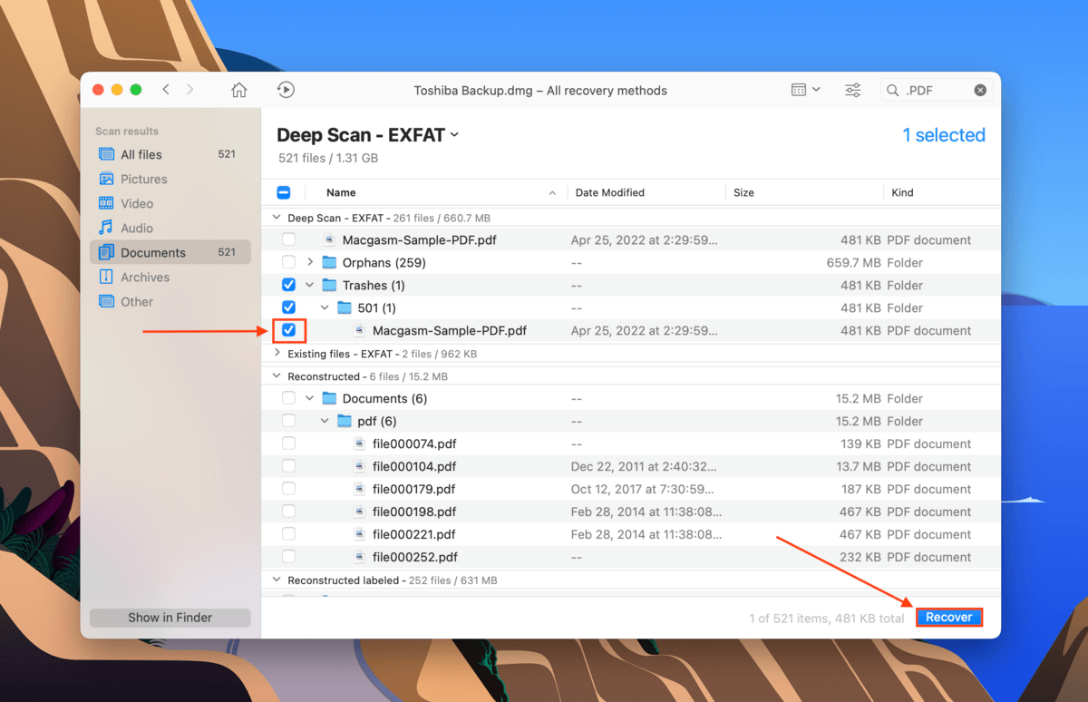Image resolution: width=1088 pixels, height=702 pixels.
Task: Click into the .PDF search field
Action: (936, 90)
